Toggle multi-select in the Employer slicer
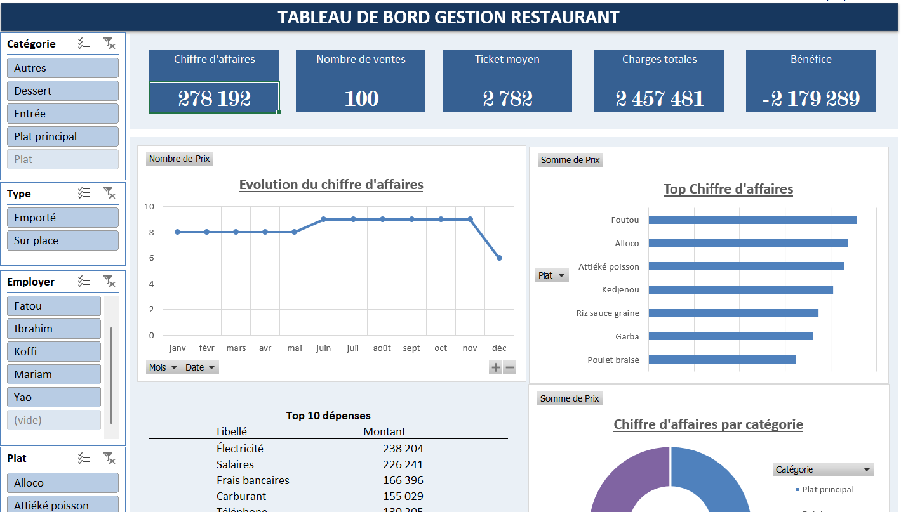Screen dimensions: 901x512 tap(84, 281)
